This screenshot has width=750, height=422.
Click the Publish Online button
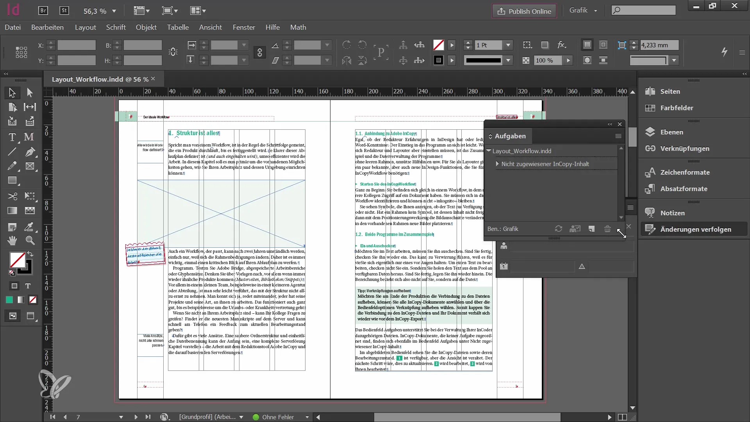(524, 11)
